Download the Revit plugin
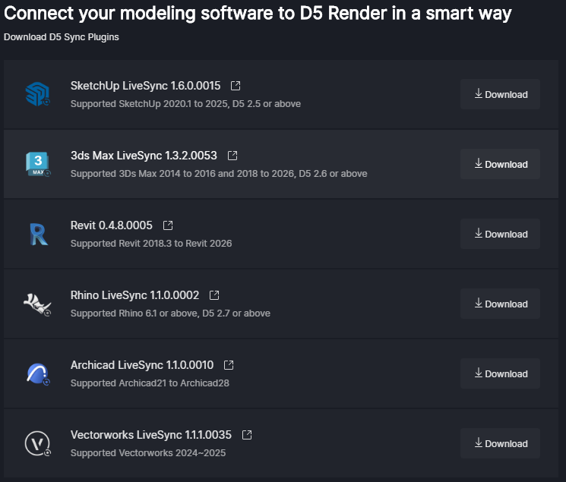 pos(500,234)
